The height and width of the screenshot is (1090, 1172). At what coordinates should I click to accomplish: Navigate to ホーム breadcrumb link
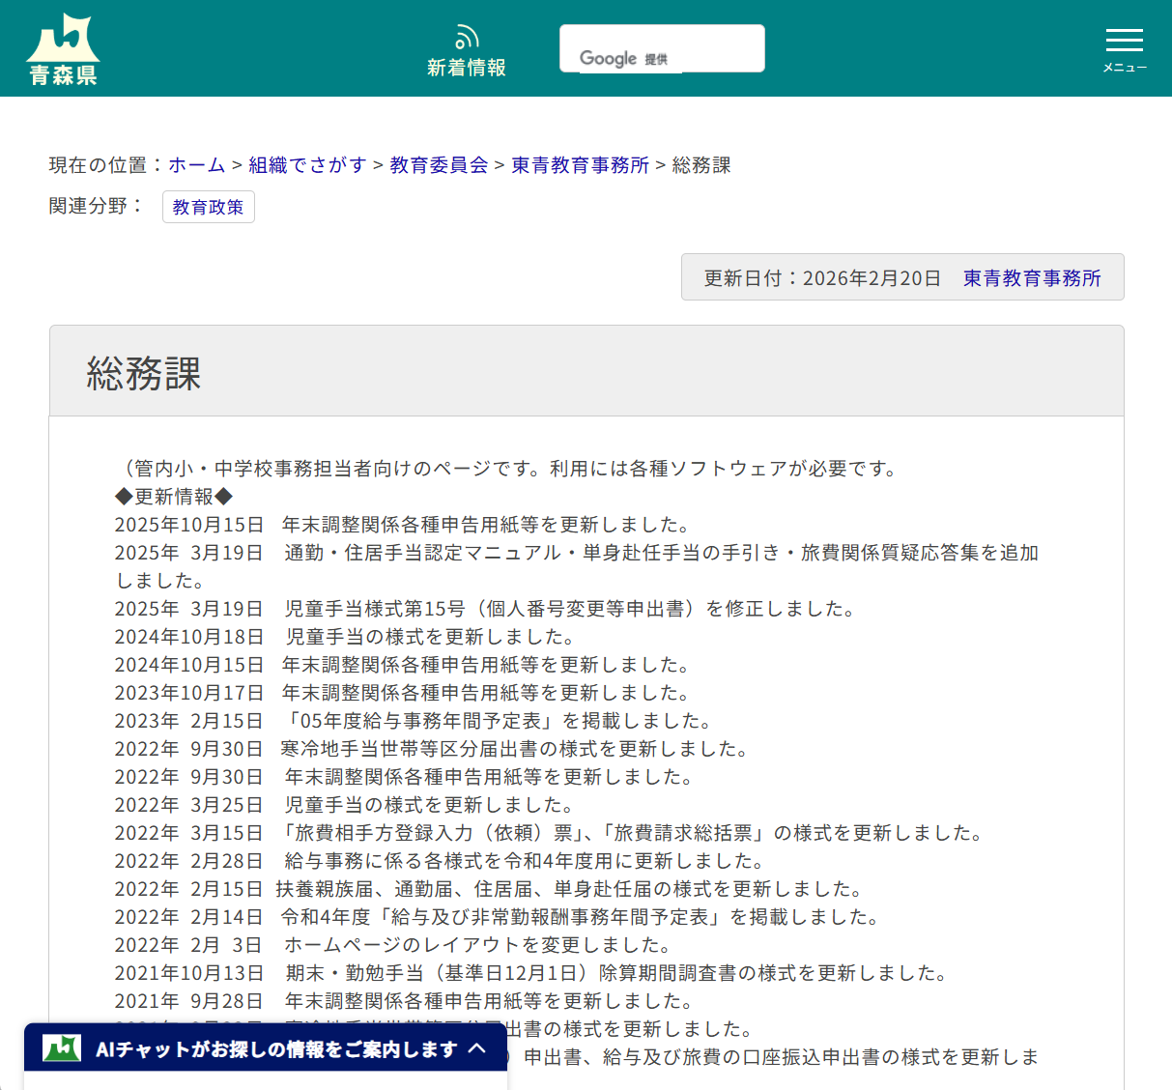click(196, 165)
